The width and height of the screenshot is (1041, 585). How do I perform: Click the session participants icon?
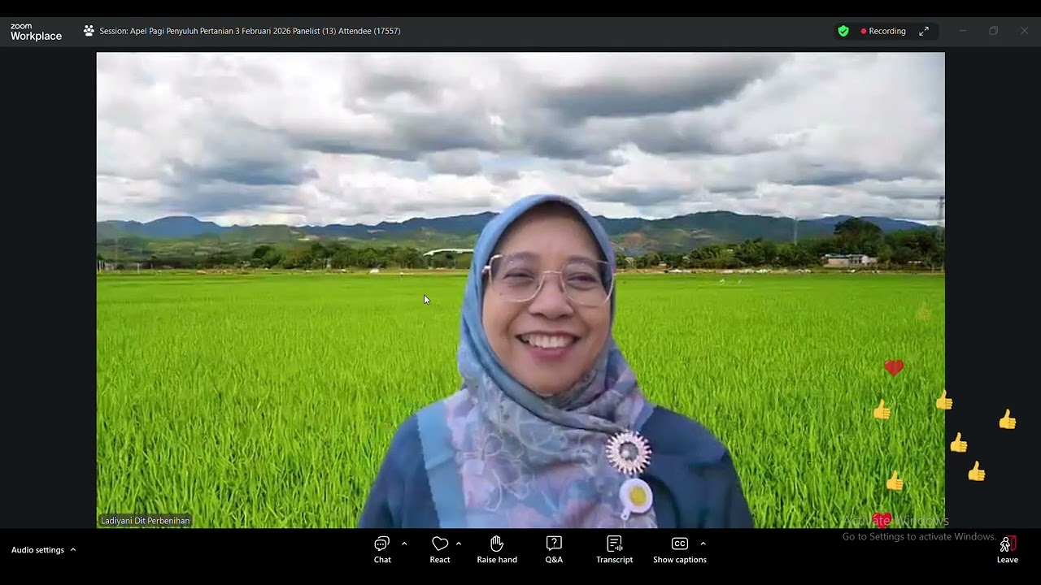(89, 31)
